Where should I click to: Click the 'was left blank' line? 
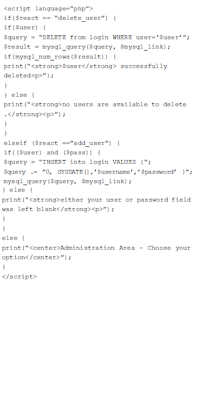coord(58,210)
